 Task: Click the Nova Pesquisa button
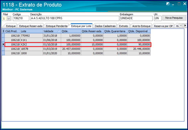click(x=174, y=18)
